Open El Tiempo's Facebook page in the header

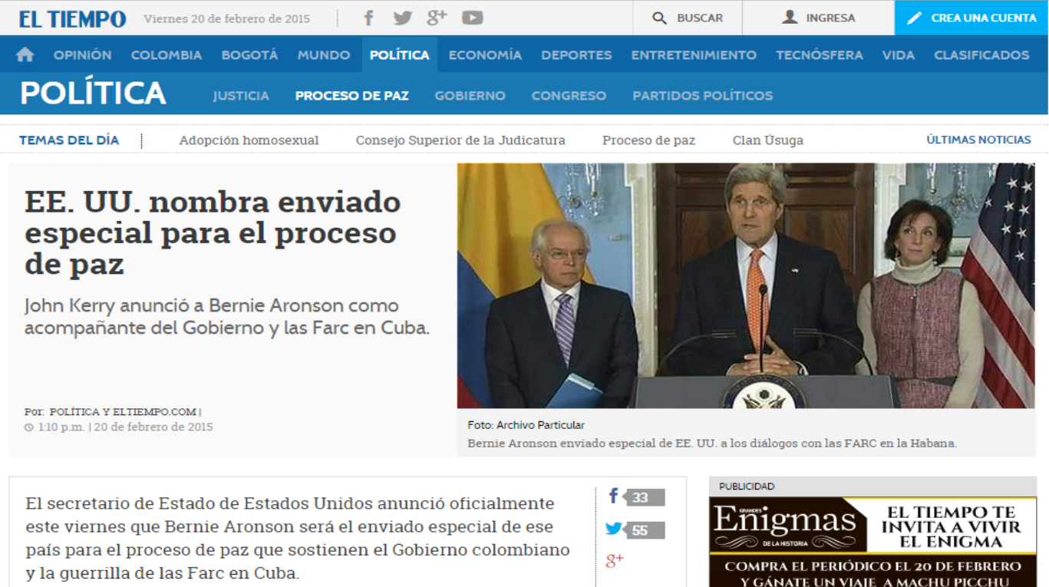tap(369, 18)
